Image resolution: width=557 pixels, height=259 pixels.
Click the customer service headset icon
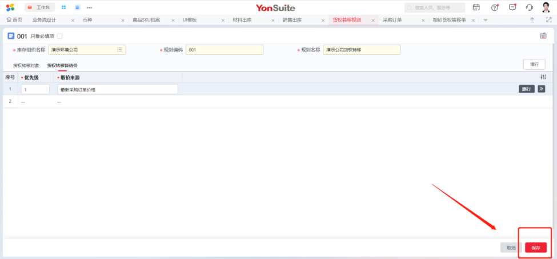pos(530,7)
